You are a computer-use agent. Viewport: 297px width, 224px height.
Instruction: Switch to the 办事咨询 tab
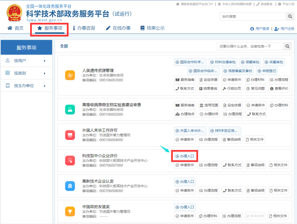click(84, 28)
